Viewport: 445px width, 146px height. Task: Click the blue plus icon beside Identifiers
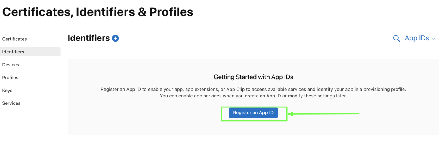click(x=115, y=38)
